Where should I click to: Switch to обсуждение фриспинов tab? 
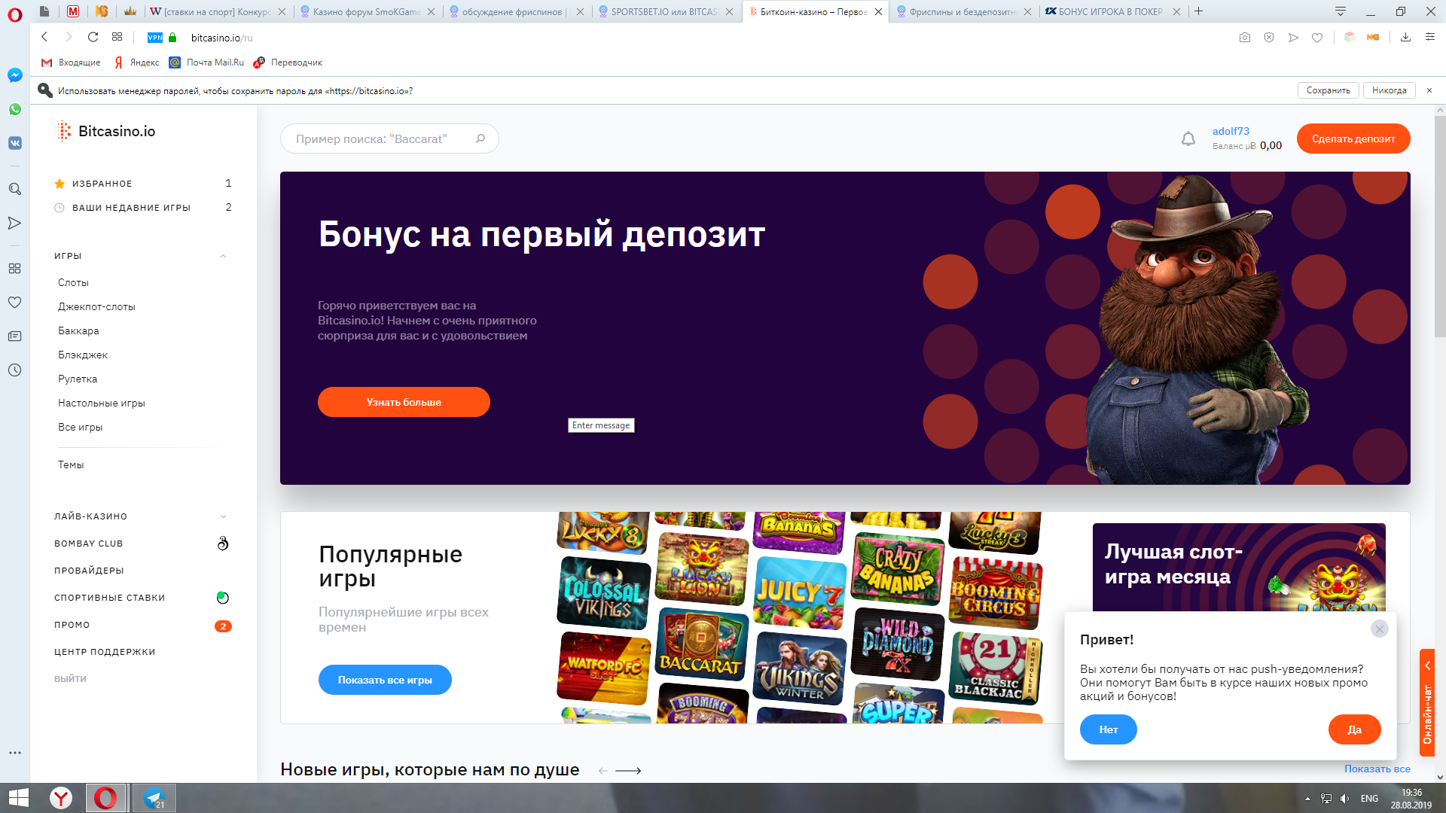(516, 11)
